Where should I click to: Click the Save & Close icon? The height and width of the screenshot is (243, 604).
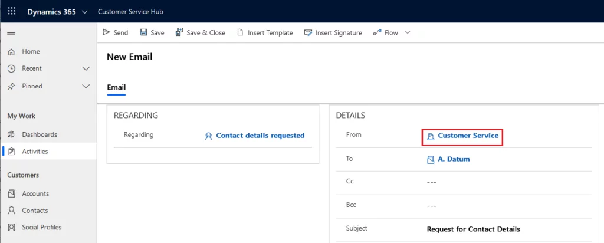pyautogui.click(x=179, y=32)
